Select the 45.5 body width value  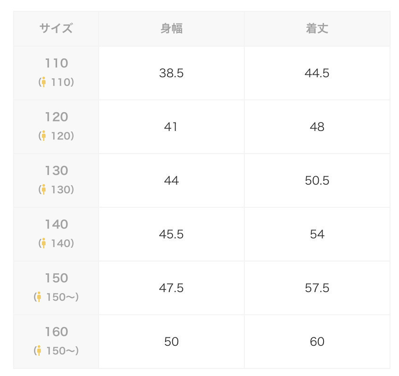[x=172, y=234]
